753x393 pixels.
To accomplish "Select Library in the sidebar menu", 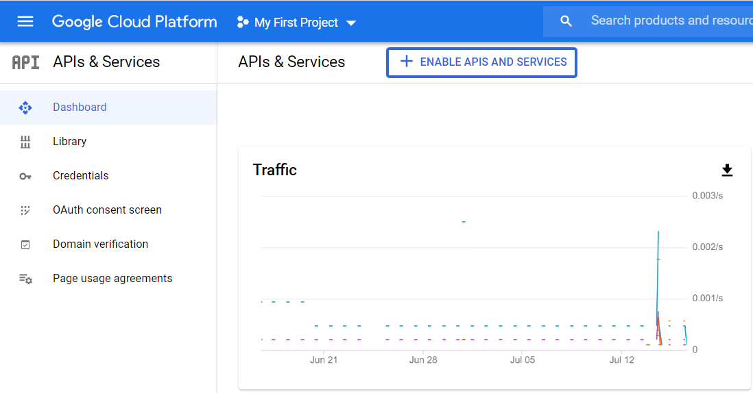I will (x=69, y=142).
